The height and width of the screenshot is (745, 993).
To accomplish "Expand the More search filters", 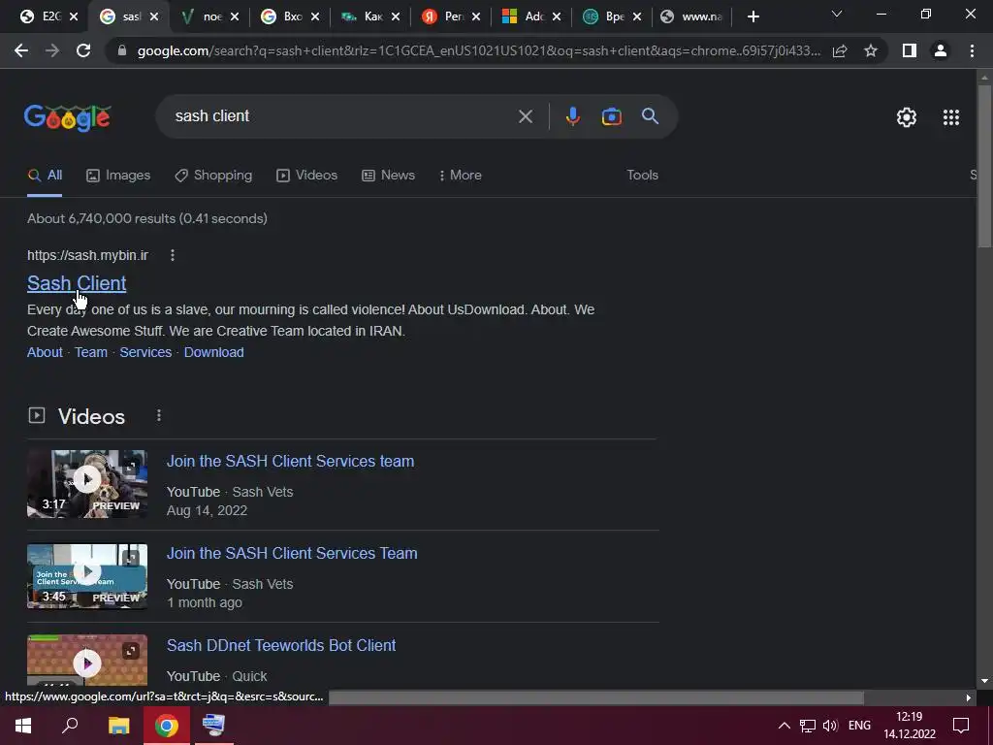I will tap(460, 175).
